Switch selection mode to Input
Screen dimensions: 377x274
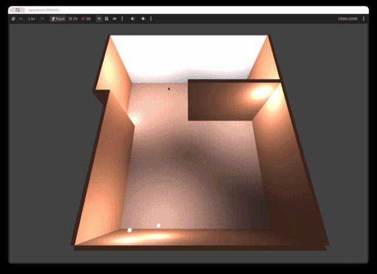pos(58,19)
